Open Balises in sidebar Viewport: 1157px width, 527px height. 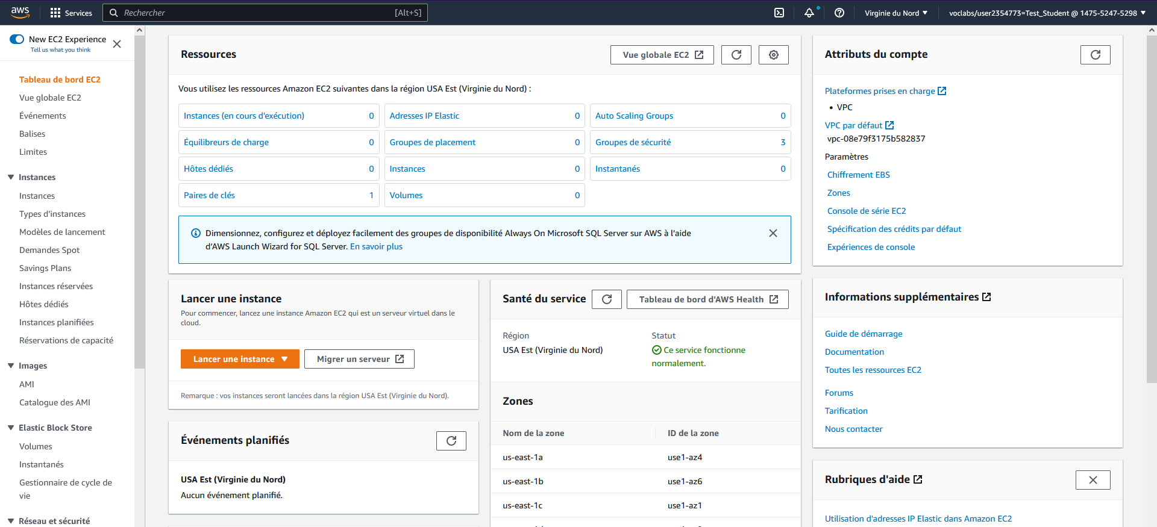pos(33,134)
